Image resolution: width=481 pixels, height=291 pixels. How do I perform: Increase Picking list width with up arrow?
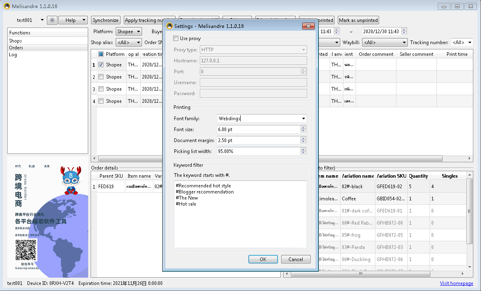pyautogui.click(x=303, y=149)
